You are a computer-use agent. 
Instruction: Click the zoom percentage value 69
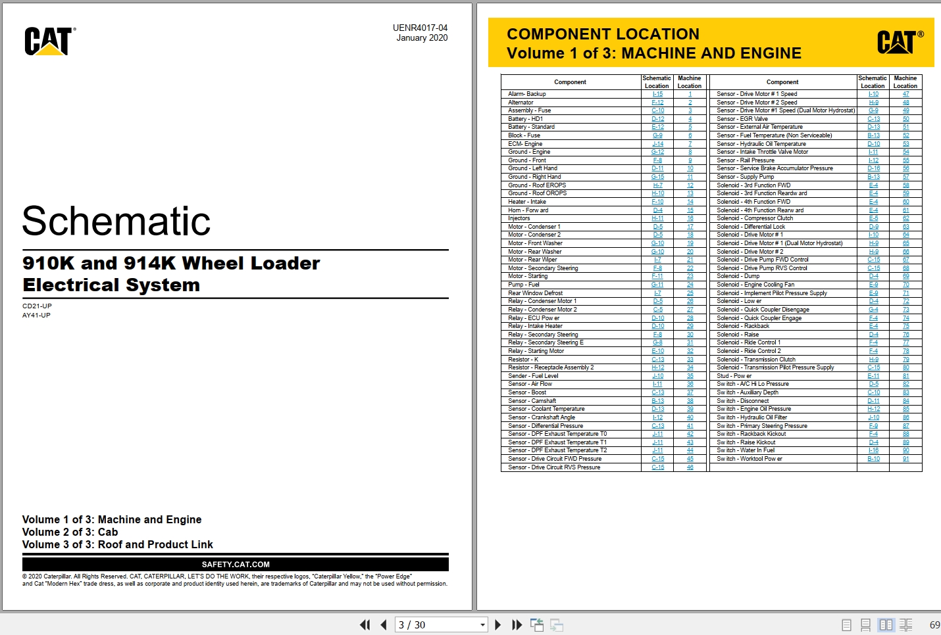point(934,625)
